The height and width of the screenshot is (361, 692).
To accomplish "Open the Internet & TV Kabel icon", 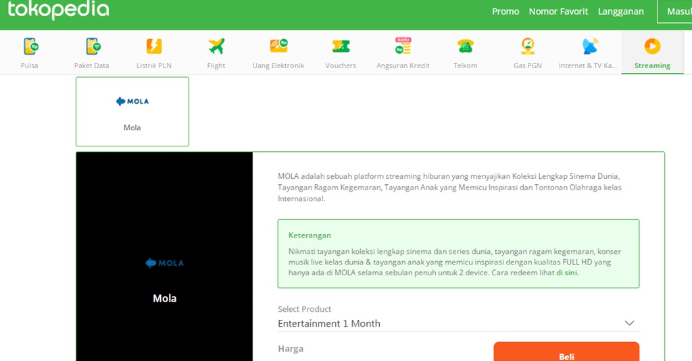I will click(x=589, y=47).
